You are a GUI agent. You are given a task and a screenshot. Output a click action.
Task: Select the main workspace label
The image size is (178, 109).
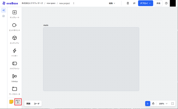tap(46, 25)
